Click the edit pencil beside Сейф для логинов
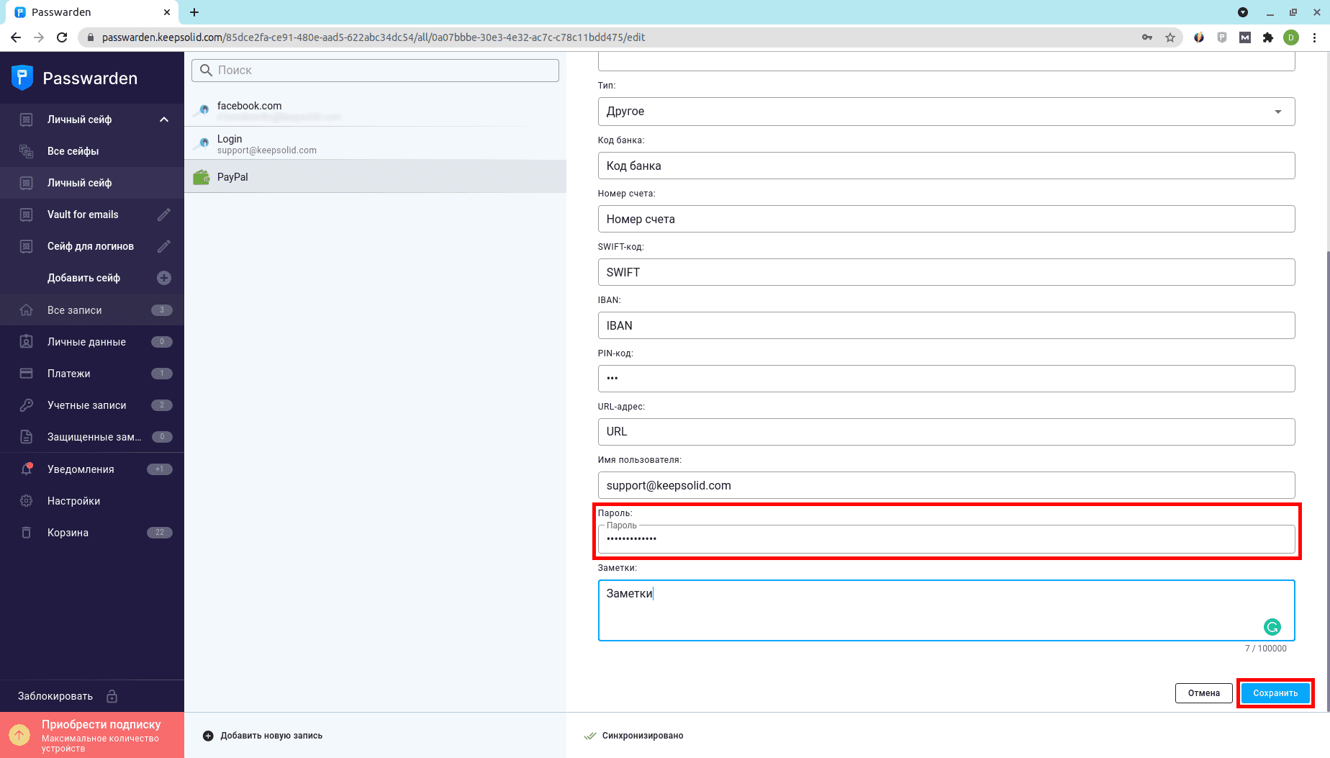 tap(164, 246)
